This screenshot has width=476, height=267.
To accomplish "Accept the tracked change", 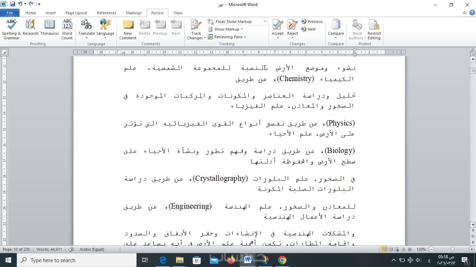I will pos(278,29).
